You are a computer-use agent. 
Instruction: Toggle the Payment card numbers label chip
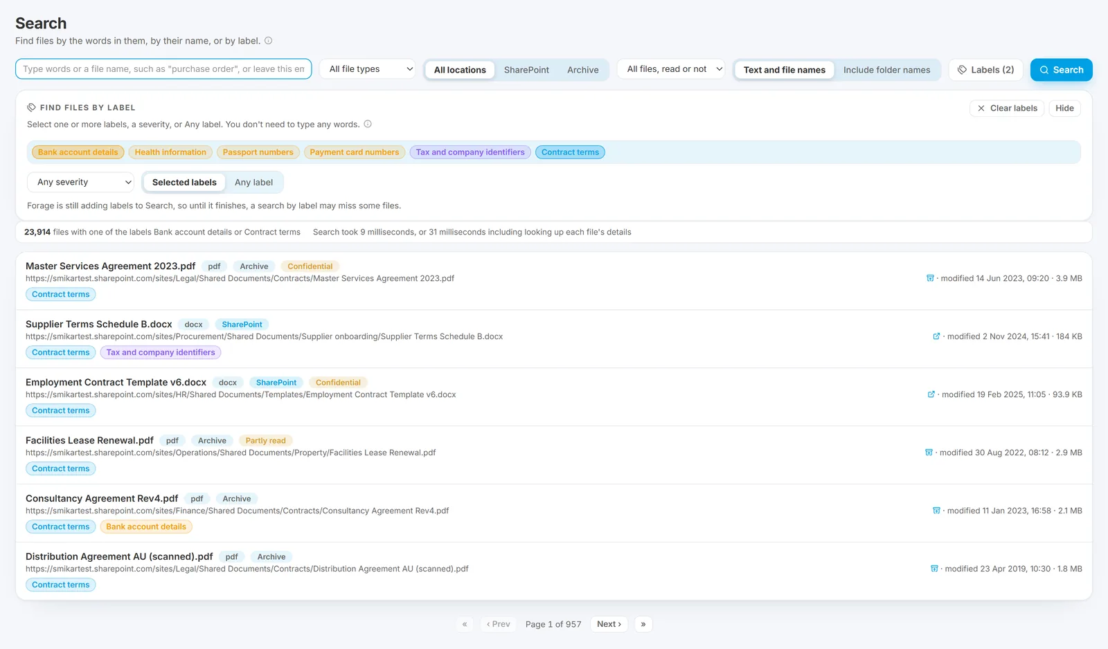click(355, 152)
